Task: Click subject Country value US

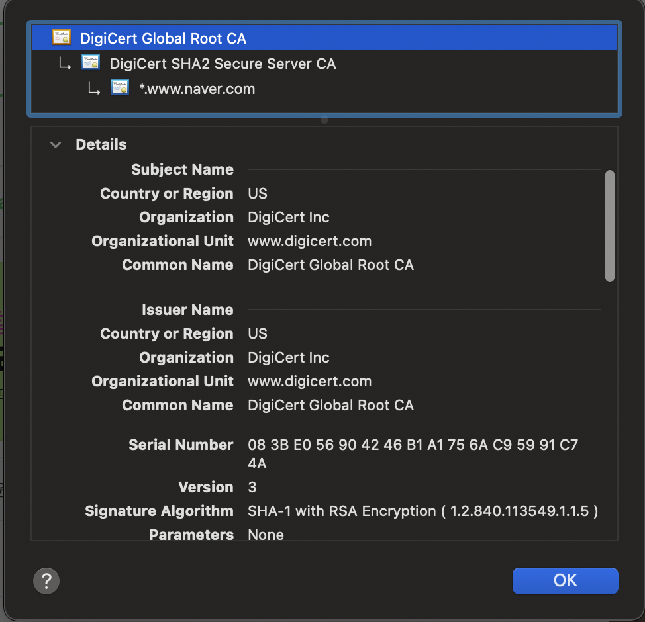Action: (258, 193)
